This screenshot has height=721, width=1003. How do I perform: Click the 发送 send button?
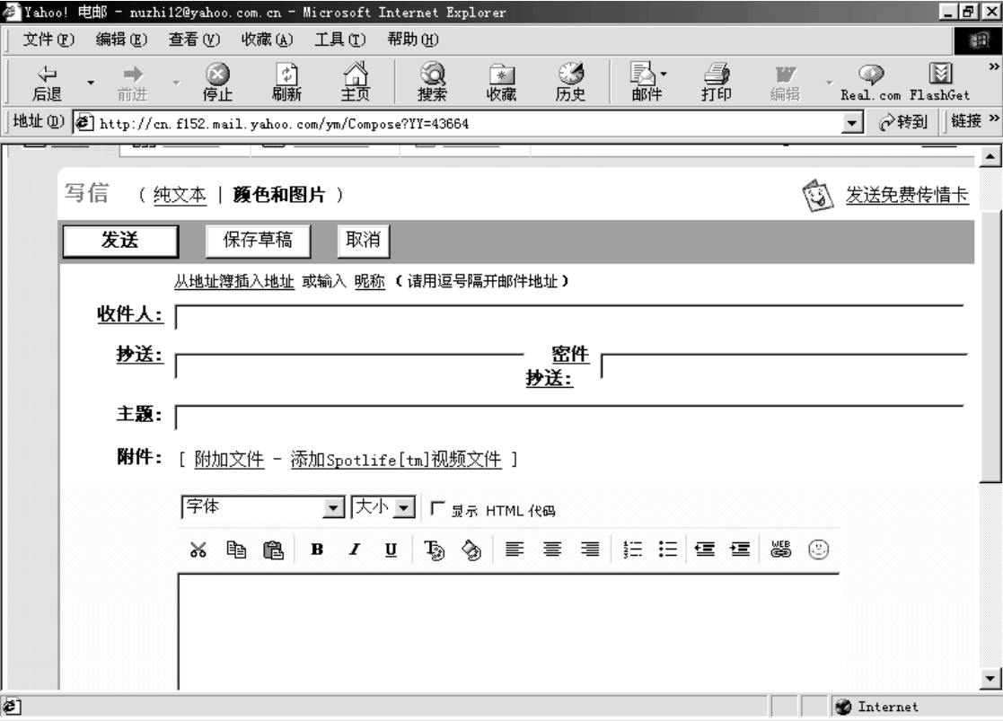pos(120,241)
